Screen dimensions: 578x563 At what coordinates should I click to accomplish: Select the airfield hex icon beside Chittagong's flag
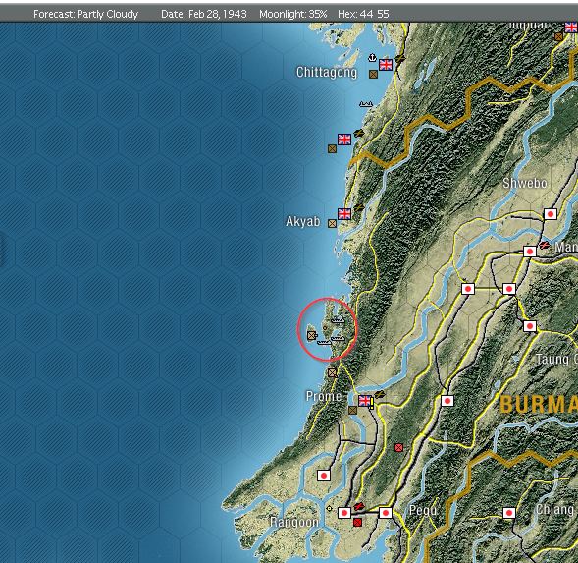coord(400,59)
